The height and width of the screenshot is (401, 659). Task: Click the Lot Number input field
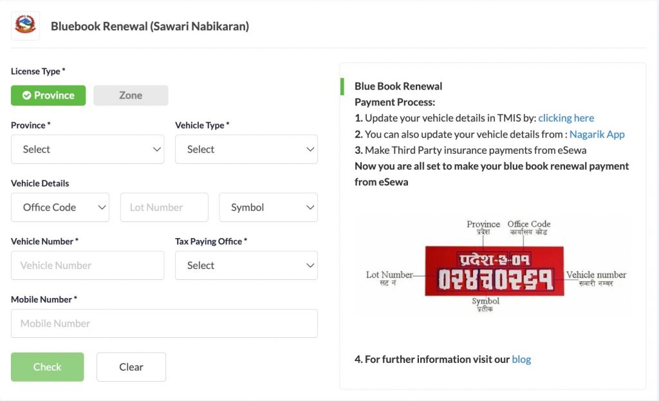tap(164, 207)
